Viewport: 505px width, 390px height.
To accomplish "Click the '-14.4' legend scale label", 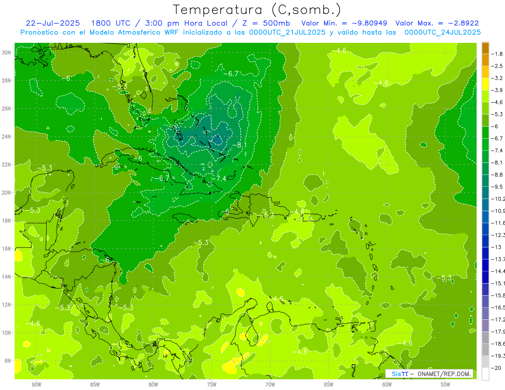I will 498,271.
